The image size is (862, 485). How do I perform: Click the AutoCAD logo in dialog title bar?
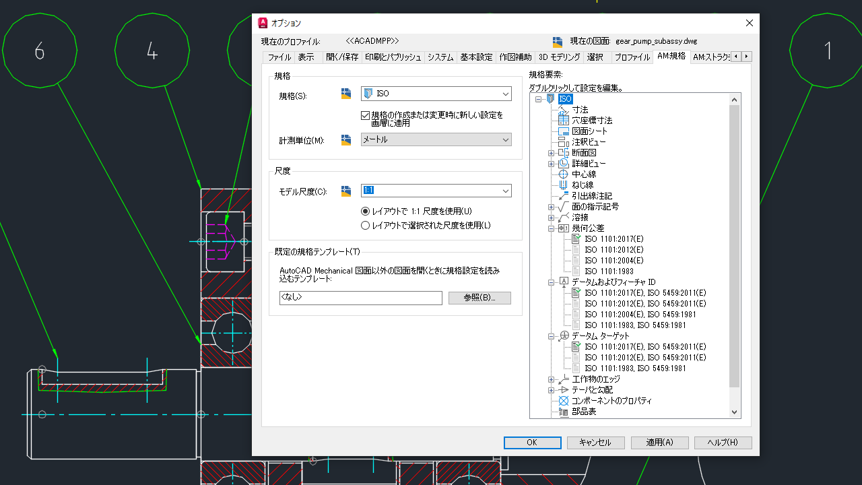pos(263,23)
